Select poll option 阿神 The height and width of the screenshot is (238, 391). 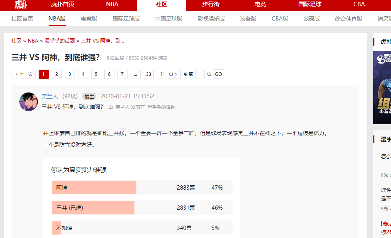pyautogui.click(x=142, y=188)
